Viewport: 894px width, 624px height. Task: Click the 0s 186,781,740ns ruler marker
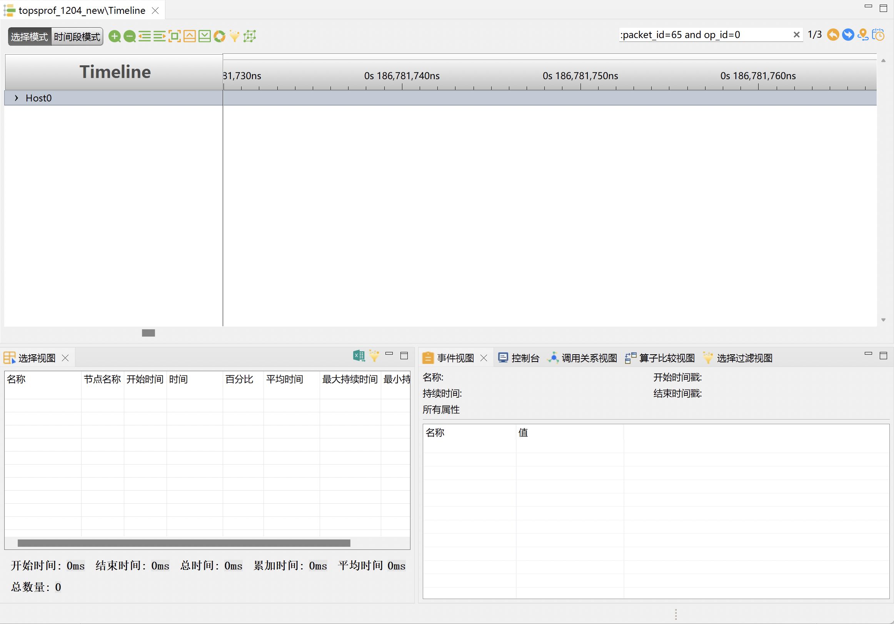402,76
